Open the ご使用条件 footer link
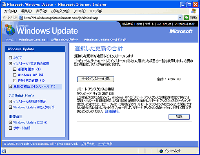 pos(88,144)
